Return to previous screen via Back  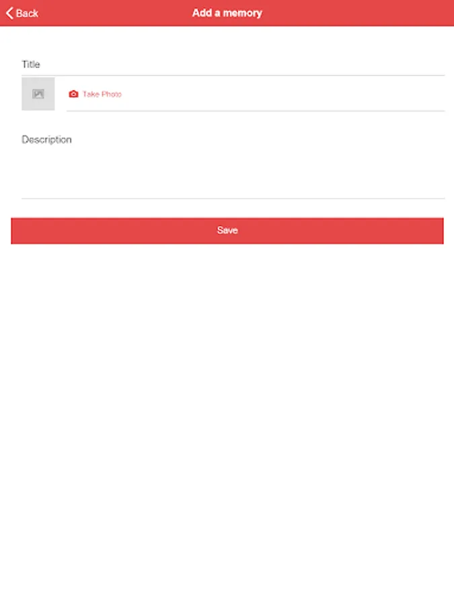click(22, 13)
